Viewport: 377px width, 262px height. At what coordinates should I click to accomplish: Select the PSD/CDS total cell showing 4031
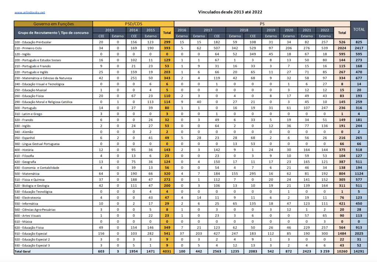pos(167,251)
